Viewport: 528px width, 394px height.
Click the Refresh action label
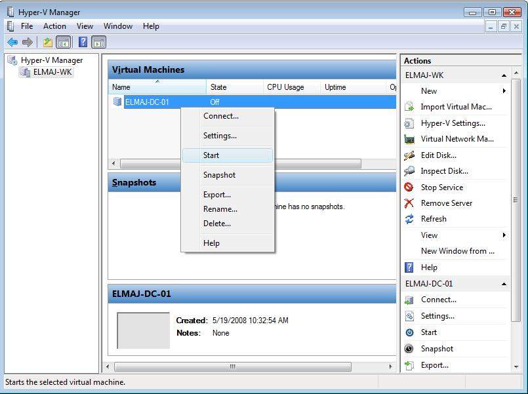point(434,219)
